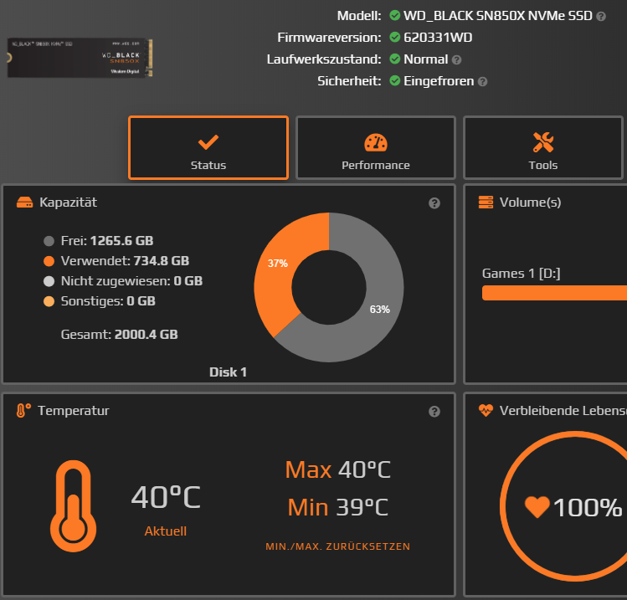Click Sonstiges: 0 GB text

(108, 301)
